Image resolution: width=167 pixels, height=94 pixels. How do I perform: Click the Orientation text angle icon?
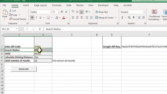tap(87, 12)
